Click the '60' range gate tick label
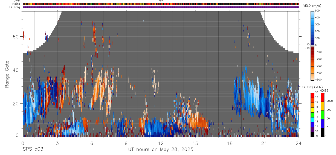Image resolution: width=336 pixels, height=155 pixels. (16, 37)
